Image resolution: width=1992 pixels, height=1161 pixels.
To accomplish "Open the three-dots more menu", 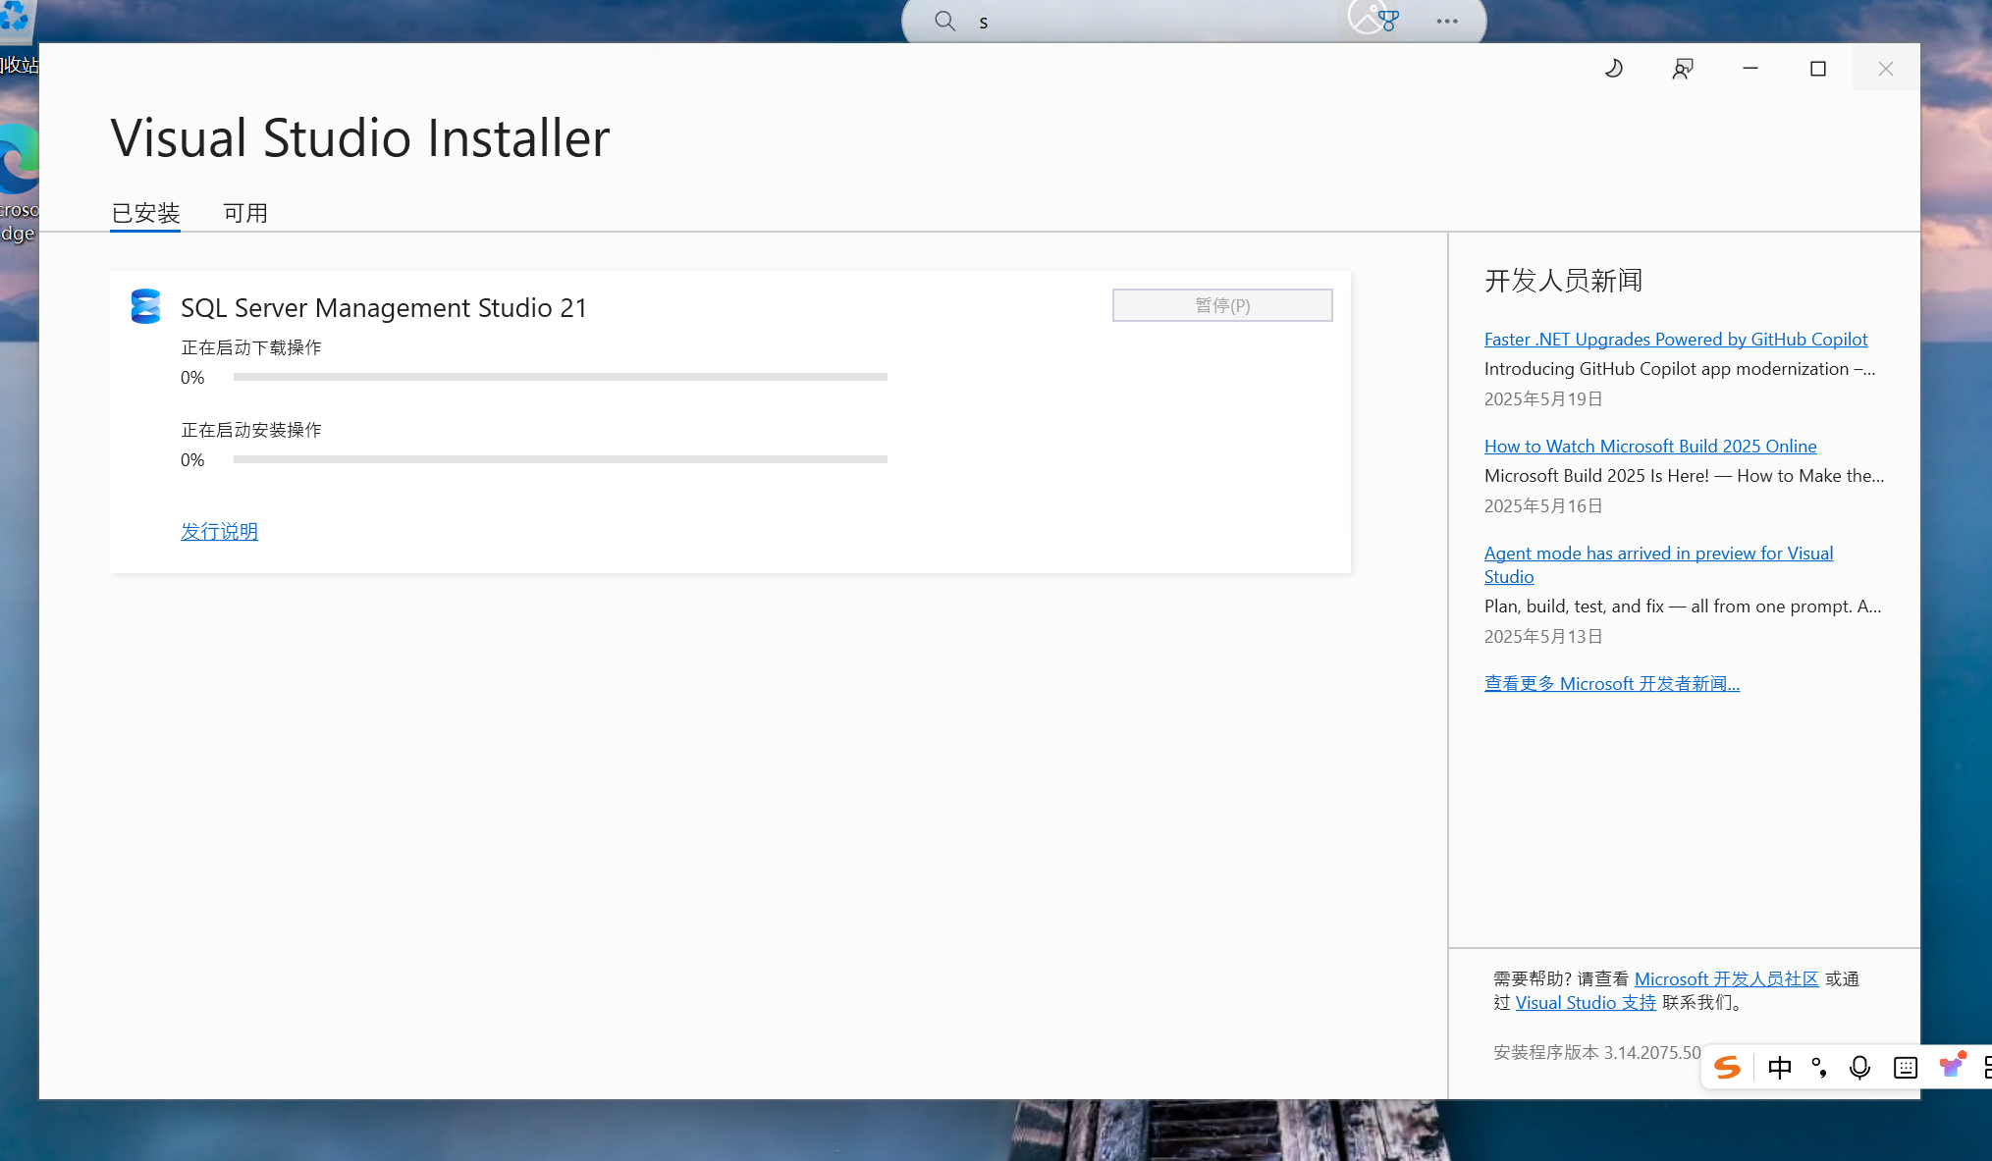I will tap(1446, 21).
